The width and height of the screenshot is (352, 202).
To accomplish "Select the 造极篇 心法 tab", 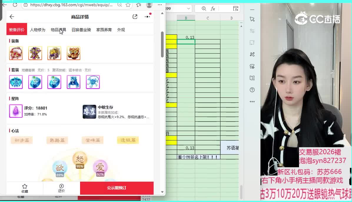I will [x=128, y=140].
